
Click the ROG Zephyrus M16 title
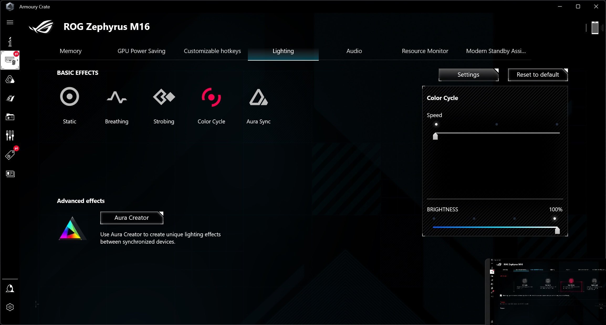click(107, 27)
